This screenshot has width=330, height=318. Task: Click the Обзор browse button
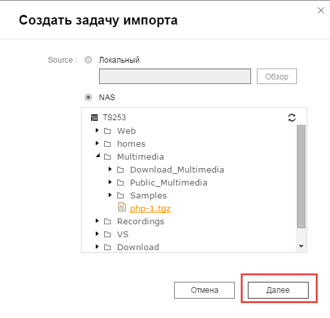[277, 76]
